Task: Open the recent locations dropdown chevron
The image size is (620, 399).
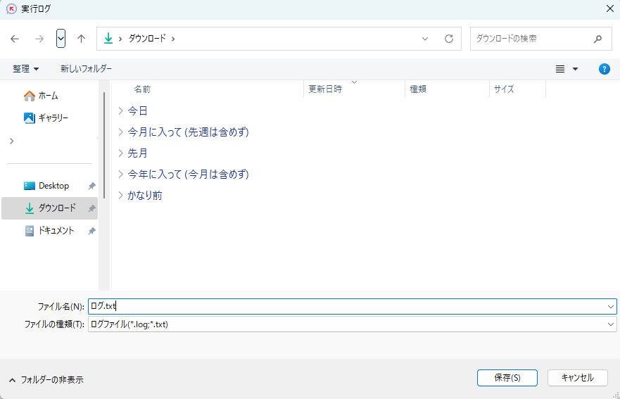Action: 61,39
